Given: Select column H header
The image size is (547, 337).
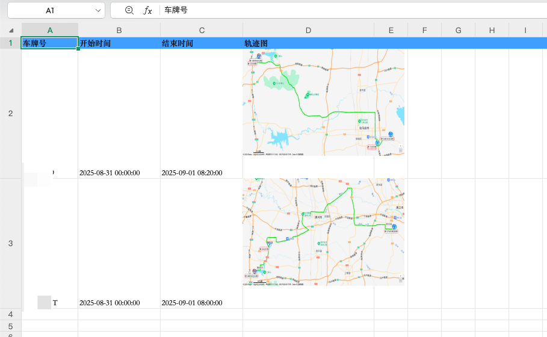Looking at the screenshot, I should click(x=492, y=30).
